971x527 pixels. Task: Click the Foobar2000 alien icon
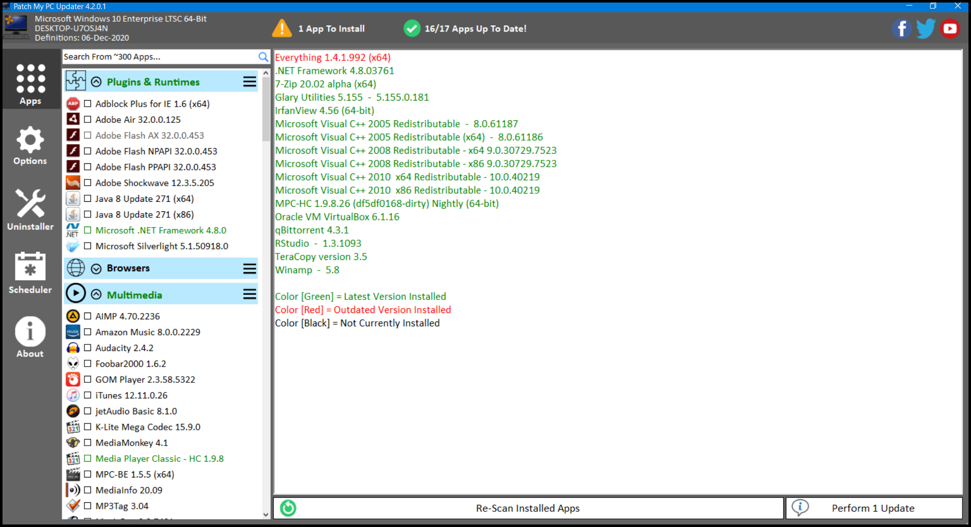(x=73, y=364)
